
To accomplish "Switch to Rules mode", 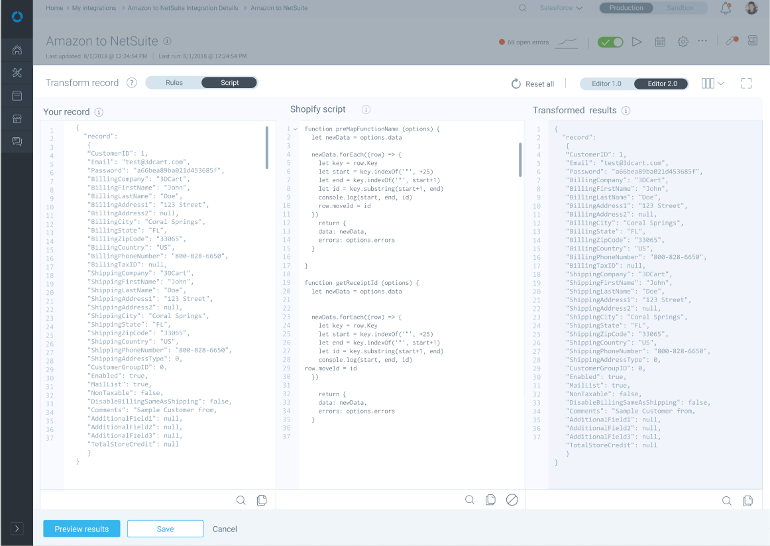I will (x=174, y=83).
